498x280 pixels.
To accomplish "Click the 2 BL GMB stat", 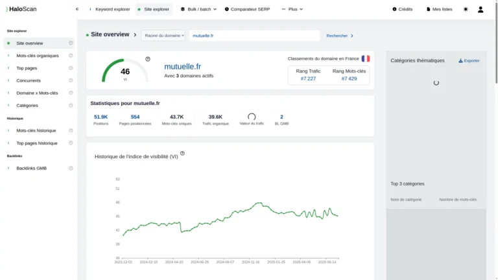I will click(281, 119).
